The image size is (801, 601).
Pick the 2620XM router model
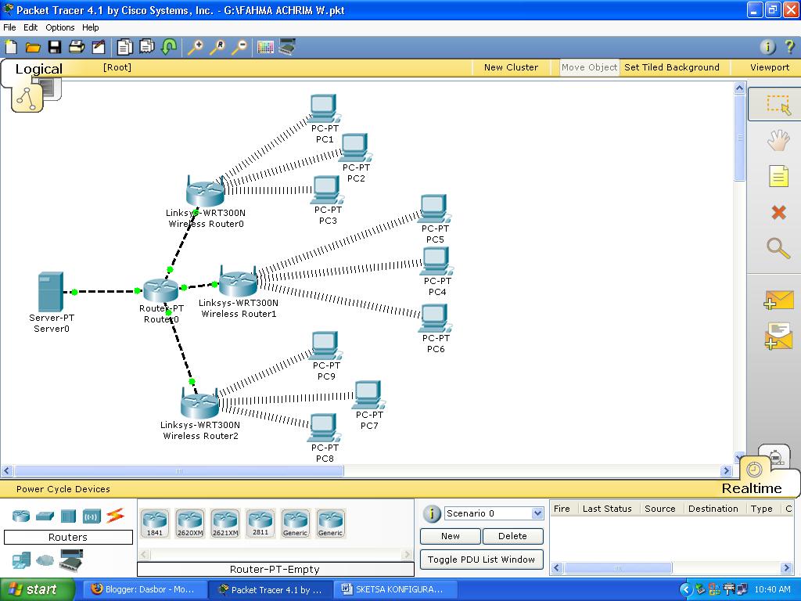click(x=190, y=524)
